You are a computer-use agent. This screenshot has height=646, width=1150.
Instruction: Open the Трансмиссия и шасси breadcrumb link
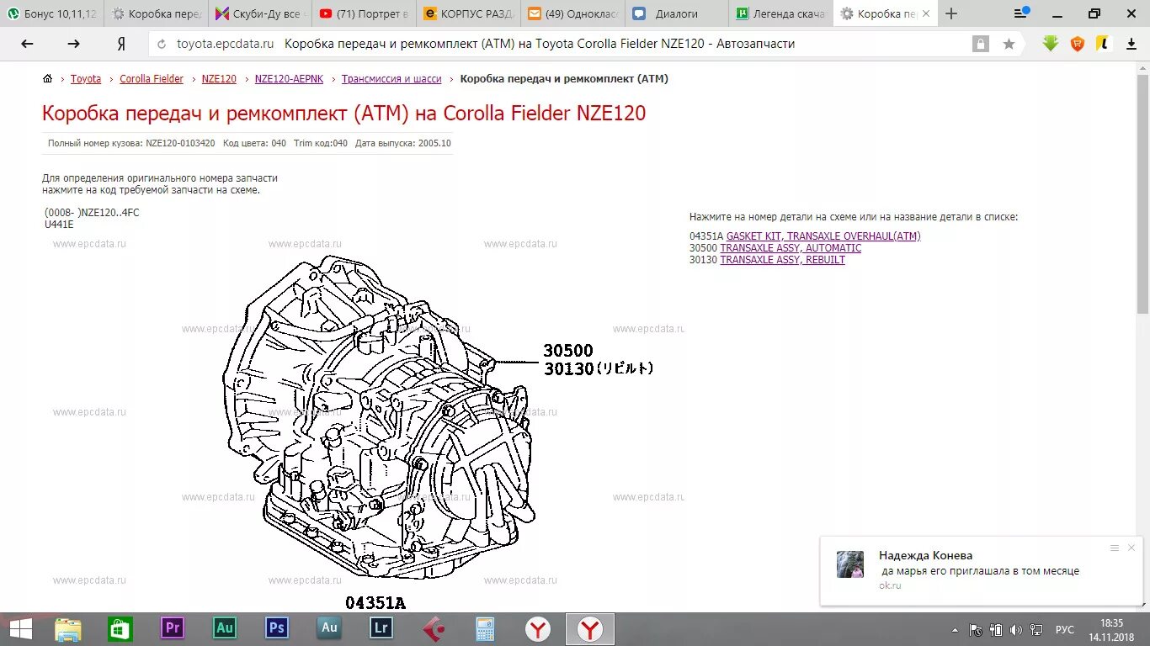[391, 79]
